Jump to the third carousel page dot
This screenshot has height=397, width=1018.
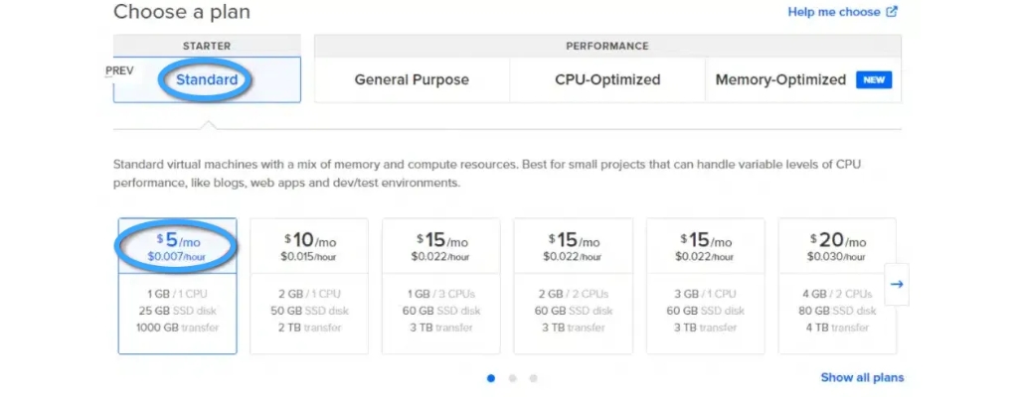click(x=533, y=378)
